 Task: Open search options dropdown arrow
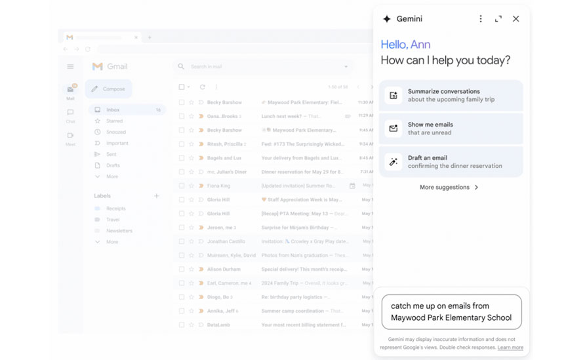346,66
